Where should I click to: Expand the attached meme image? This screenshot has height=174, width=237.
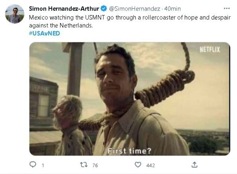coord(129,99)
